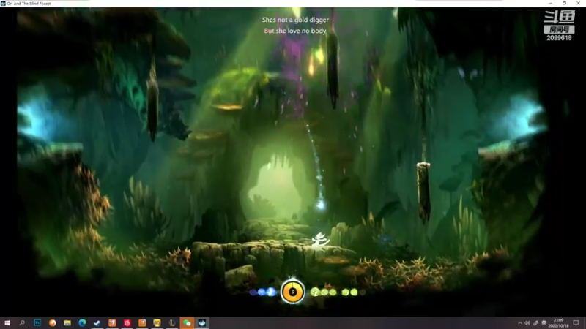
Task: Click the lyric "But she love no body"
Action: (295, 31)
